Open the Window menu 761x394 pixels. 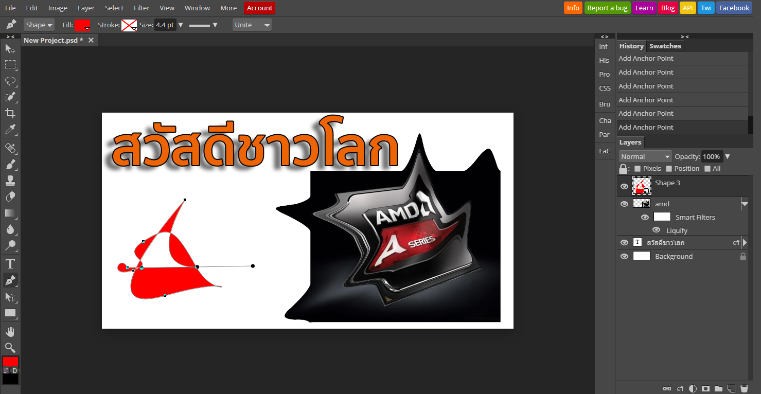pyautogui.click(x=197, y=8)
